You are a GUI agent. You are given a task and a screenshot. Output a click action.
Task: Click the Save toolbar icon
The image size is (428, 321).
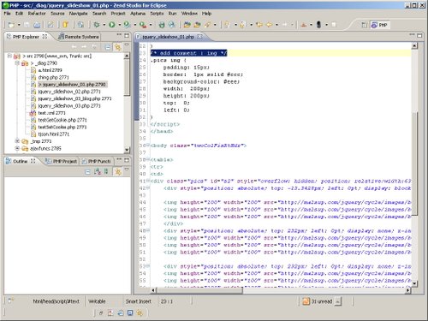pyautogui.click(x=27, y=25)
